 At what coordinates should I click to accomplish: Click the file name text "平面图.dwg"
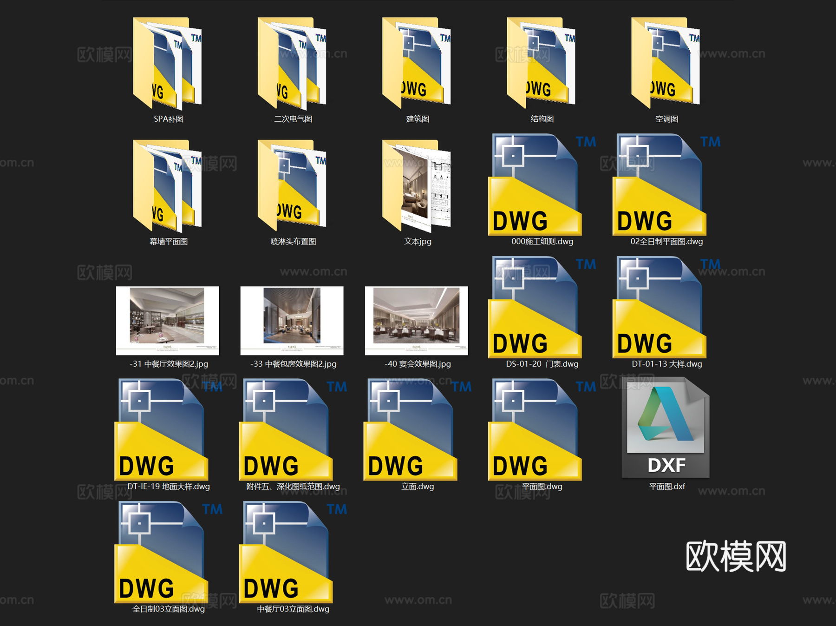(542, 487)
